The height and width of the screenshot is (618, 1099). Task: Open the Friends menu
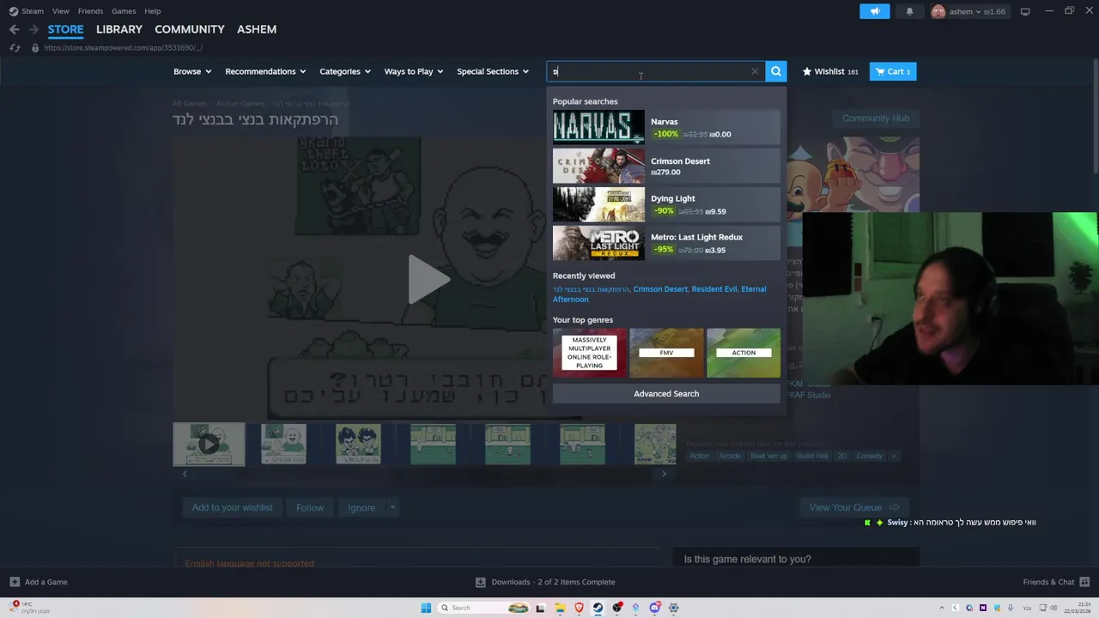click(90, 11)
